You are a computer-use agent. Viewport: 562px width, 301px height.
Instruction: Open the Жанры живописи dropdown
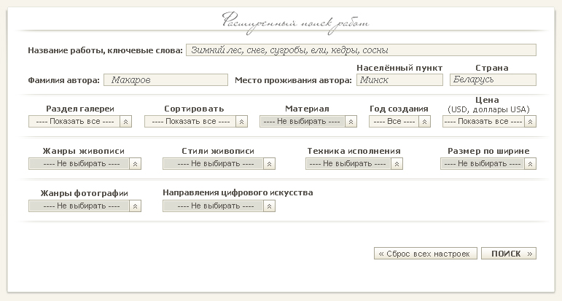tap(85, 164)
